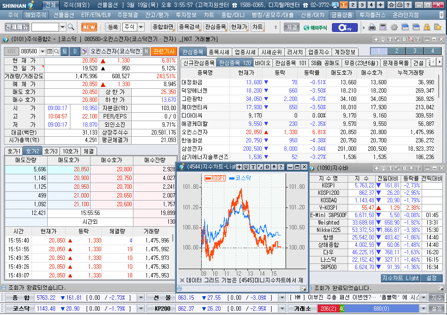Click the 종목검색 toolbar button
447x315 pixels.
(x=189, y=27)
